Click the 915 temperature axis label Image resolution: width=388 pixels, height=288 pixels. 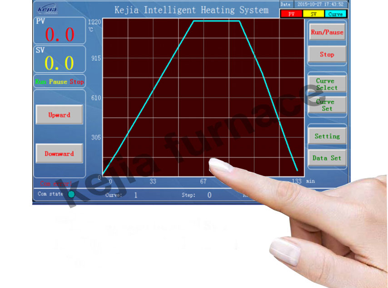tap(96, 59)
